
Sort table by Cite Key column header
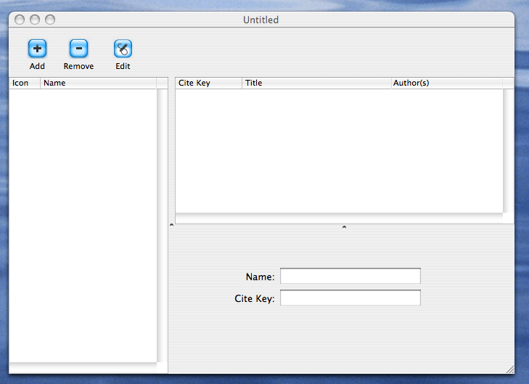tap(208, 83)
